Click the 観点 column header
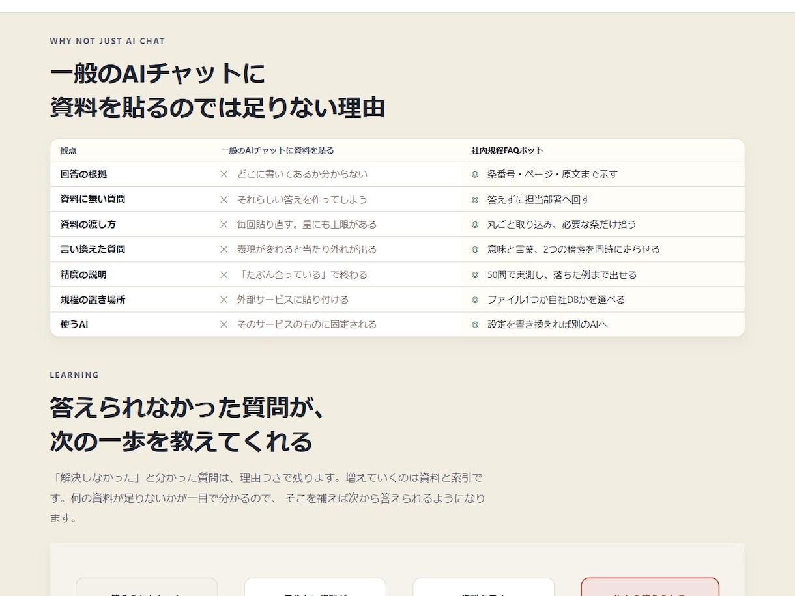 coord(68,150)
